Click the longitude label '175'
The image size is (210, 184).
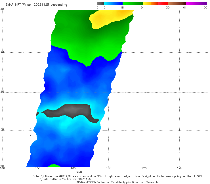point(179,168)
